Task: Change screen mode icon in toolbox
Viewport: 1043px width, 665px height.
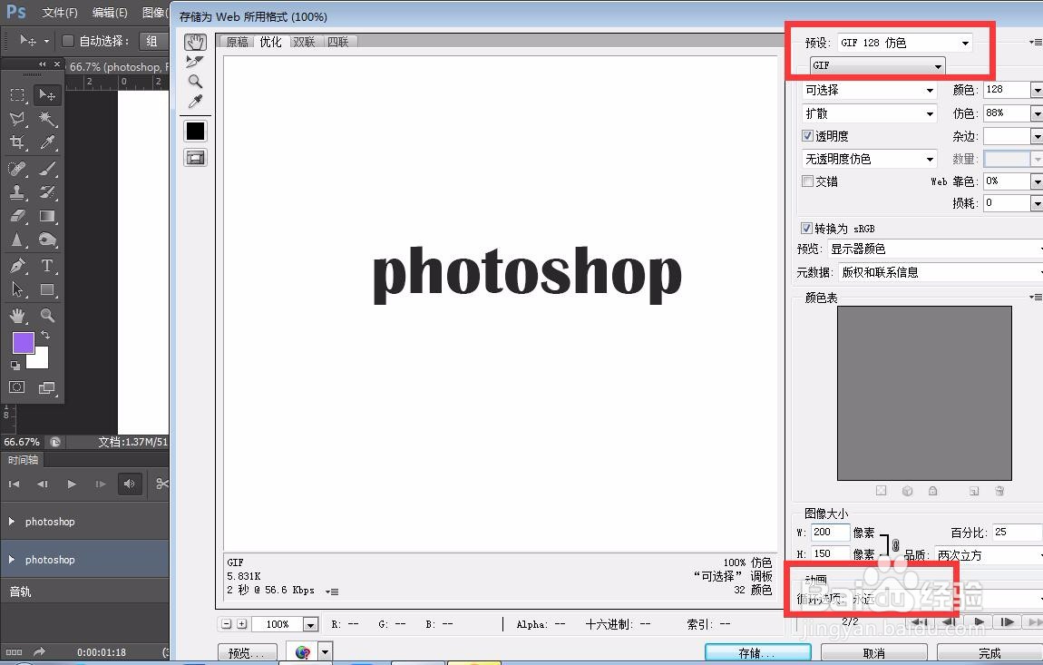Action: point(46,387)
